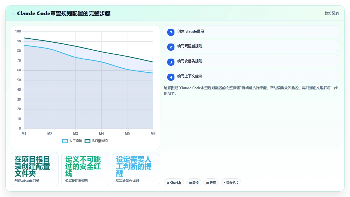The height and width of the screenshot is (197, 350).
Task: Open the 定义不可跳过的安全红线 card
Action: (85, 169)
